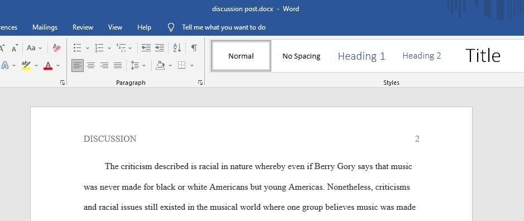
Task: Apply the red font color swatch
Action: pyautogui.click(x=48, y=65)
